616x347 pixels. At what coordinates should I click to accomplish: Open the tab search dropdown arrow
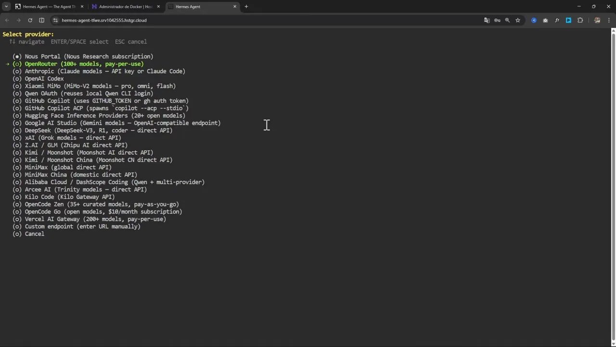tap(6, 7)
